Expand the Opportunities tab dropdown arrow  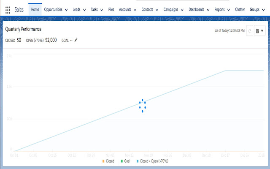(x=66, y=9)
